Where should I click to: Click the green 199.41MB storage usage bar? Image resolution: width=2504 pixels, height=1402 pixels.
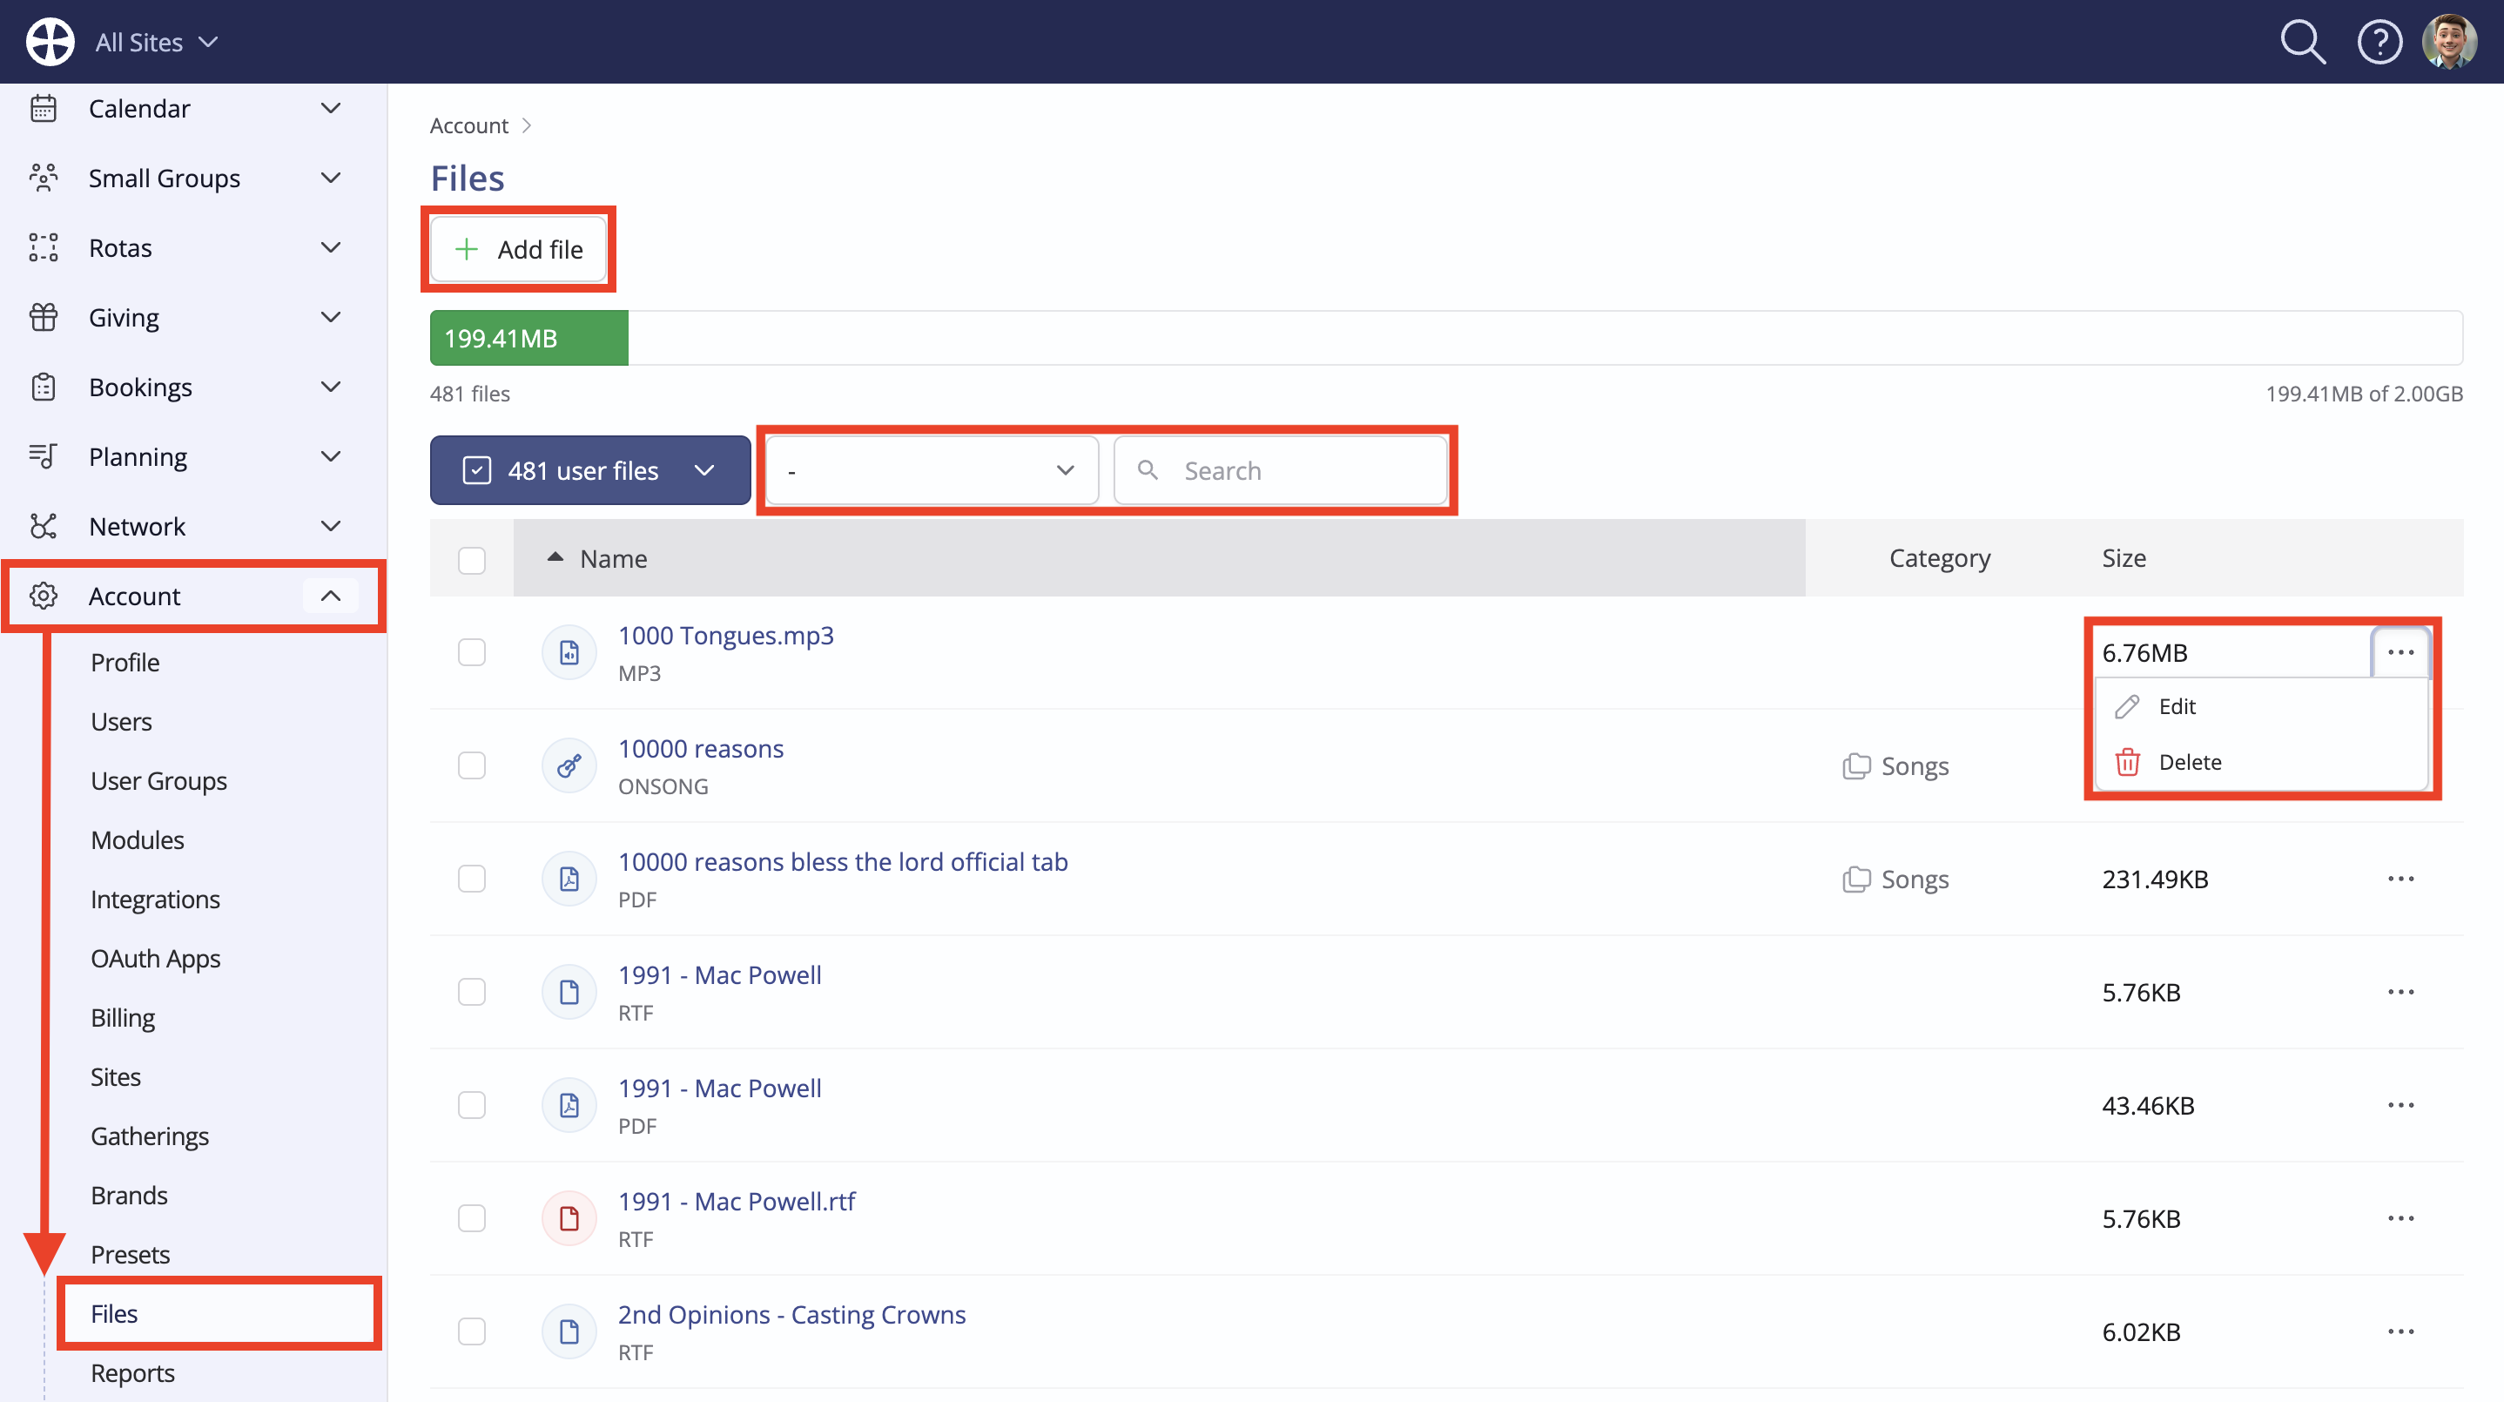tap(528, 339)
